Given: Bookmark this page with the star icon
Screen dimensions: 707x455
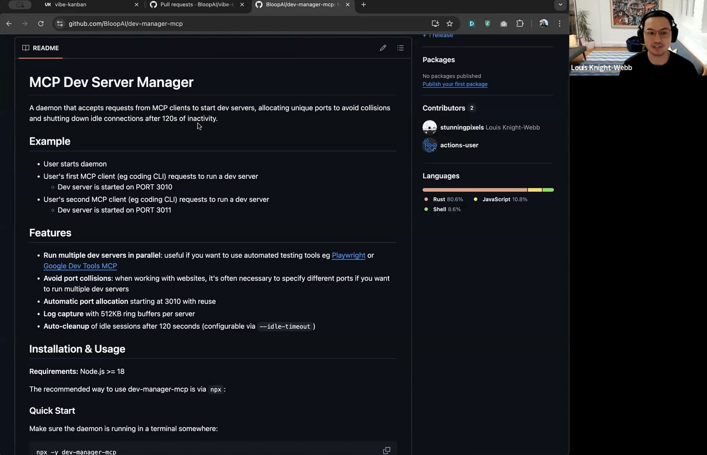Looking at the screenshot, I should point(450,23).
